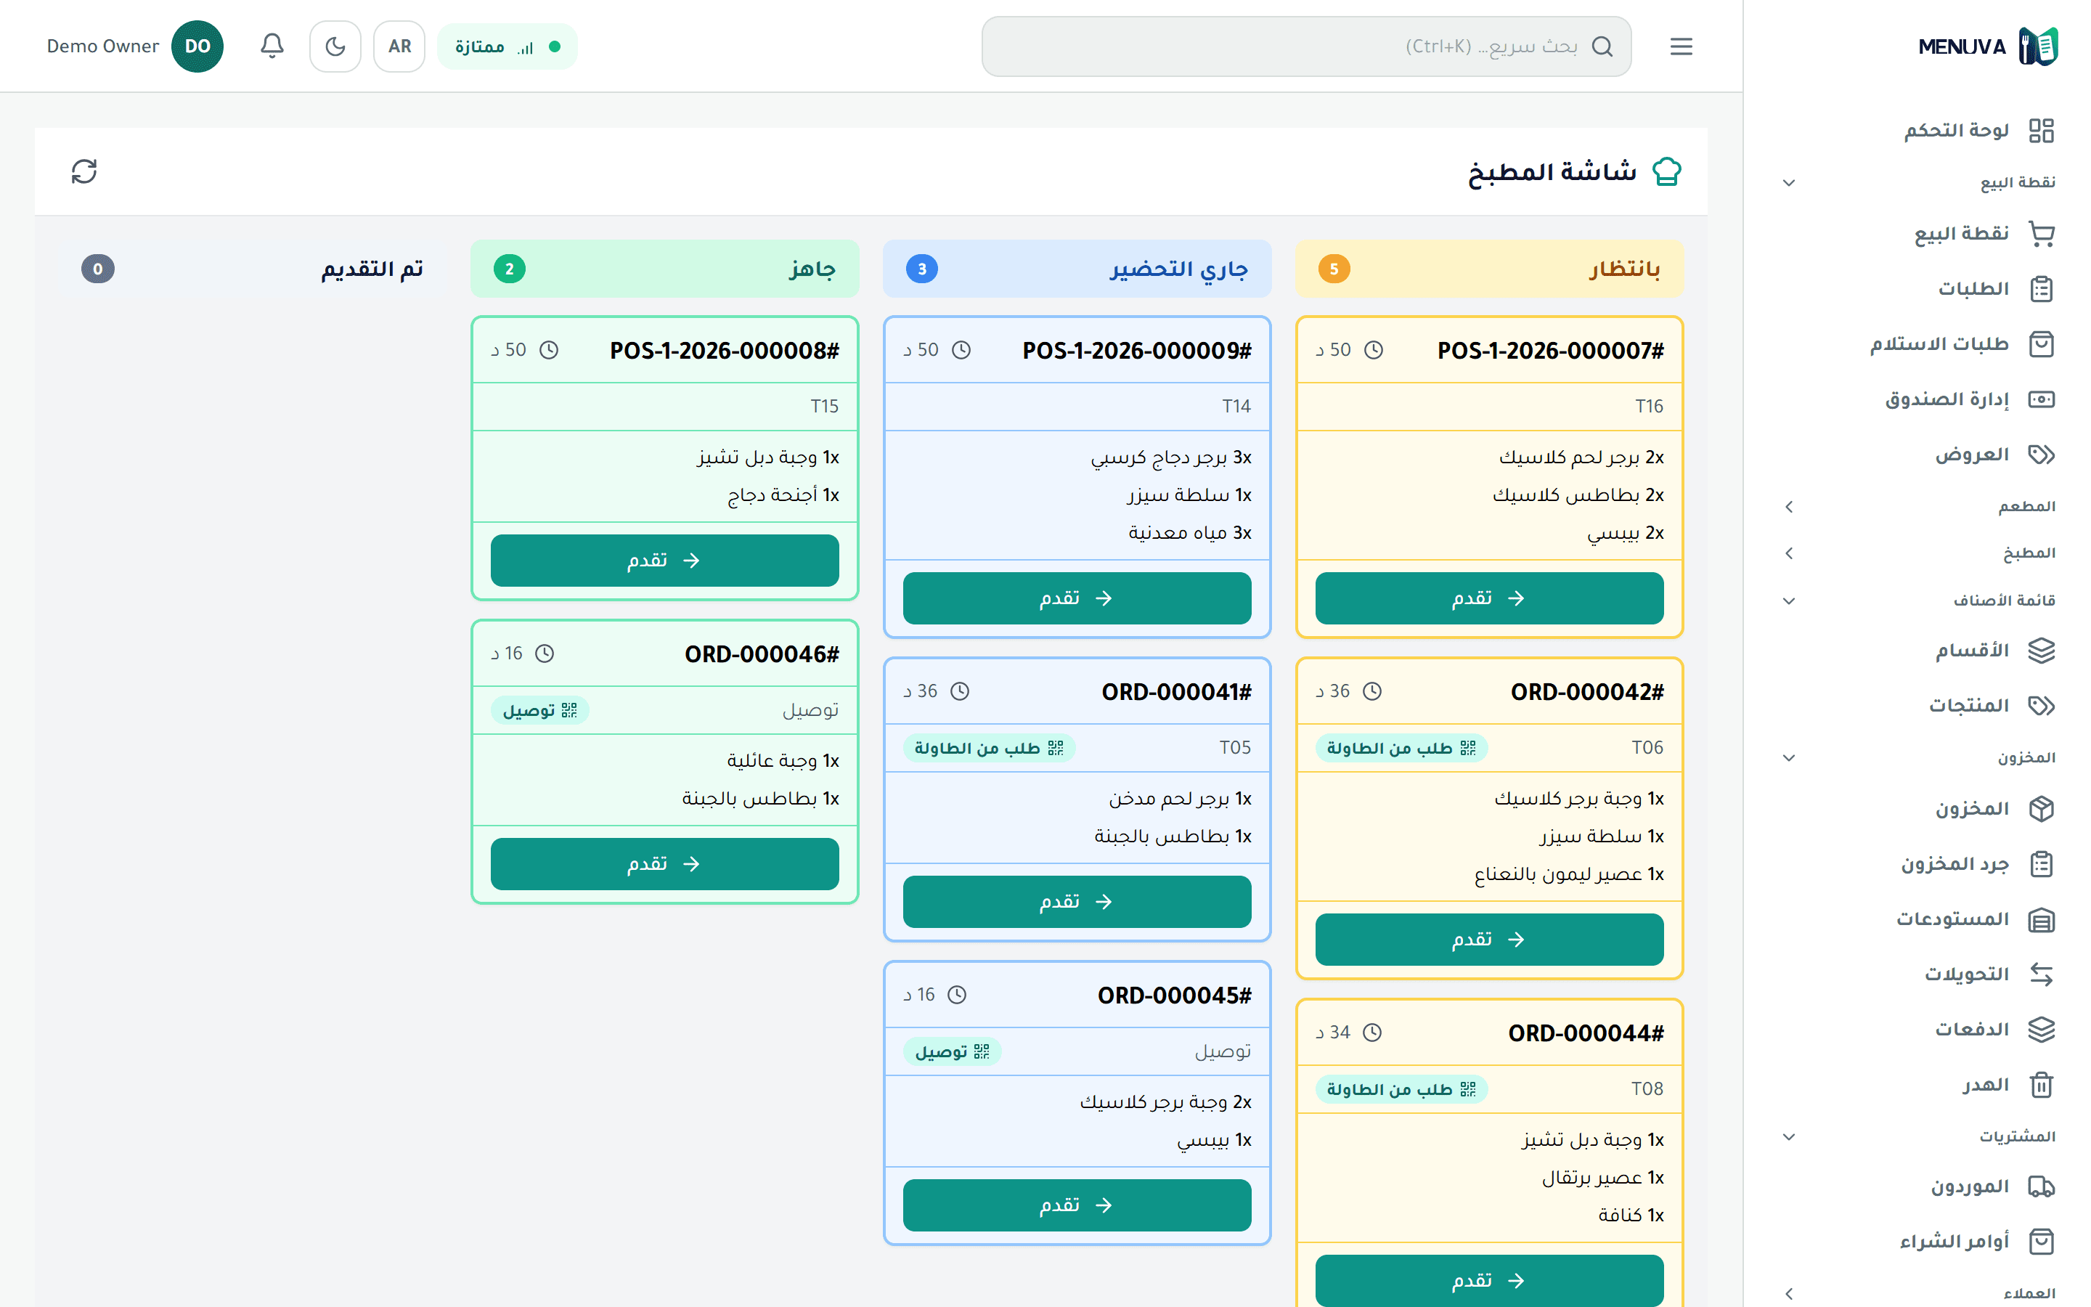Screen dimensions: 2091x1307
Task: Click the quick search field
Action: (x=1305, y=46)
